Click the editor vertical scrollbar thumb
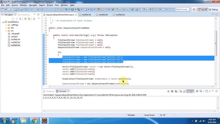Viewport: 220px width, 124px height. coord(216,44)
